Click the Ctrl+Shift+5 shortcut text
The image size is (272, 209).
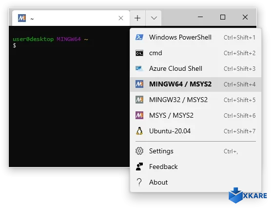[239, 100]
